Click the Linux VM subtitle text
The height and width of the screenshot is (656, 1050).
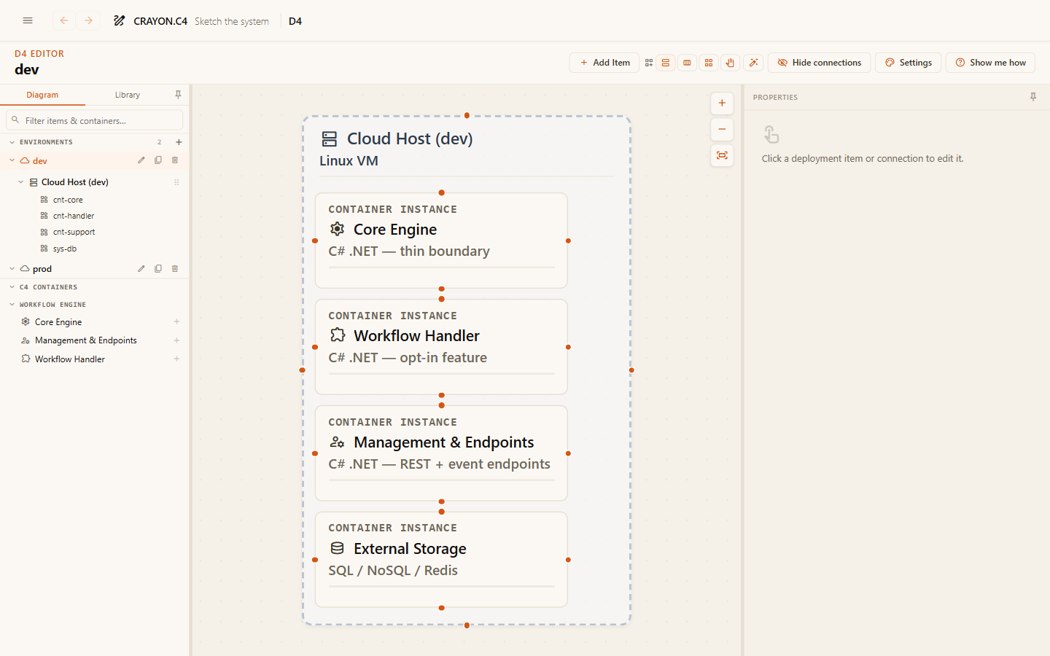[349, 161]
